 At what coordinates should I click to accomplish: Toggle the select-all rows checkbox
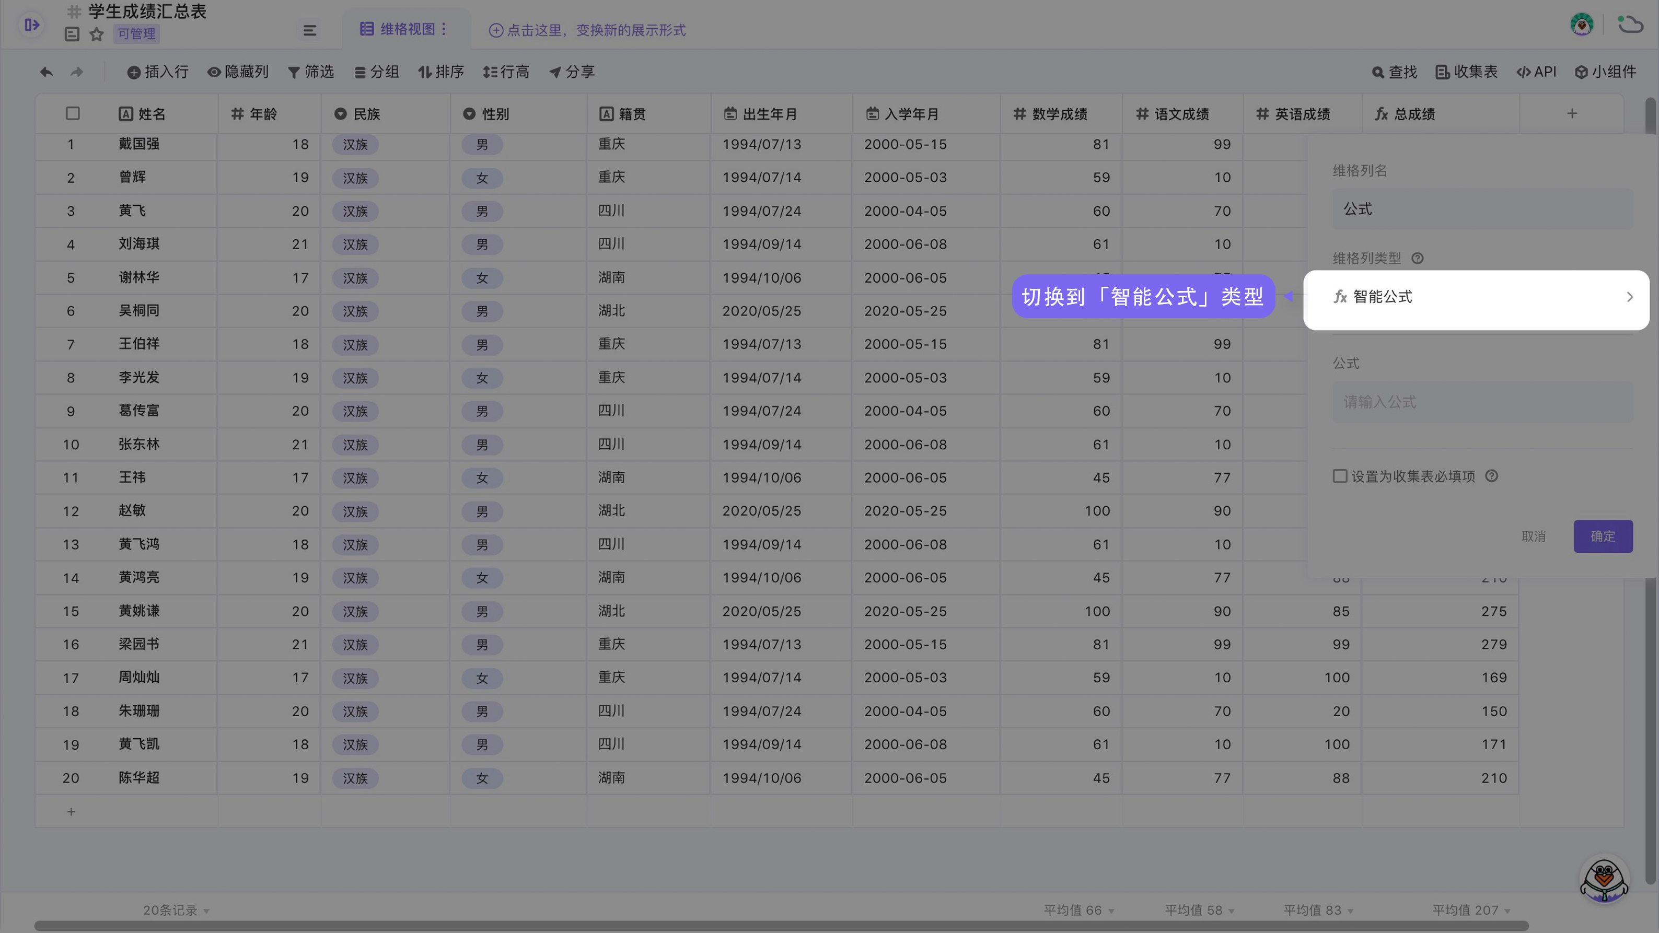click(73, 114)
